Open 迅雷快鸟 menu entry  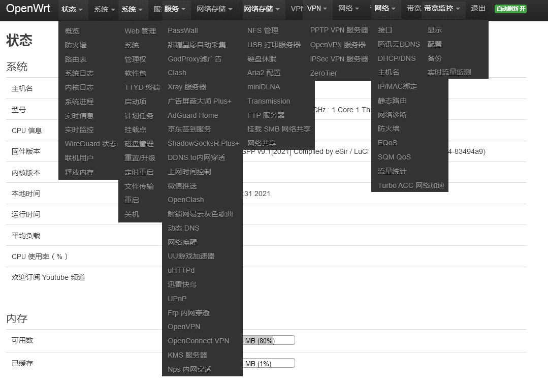[182, 284]
